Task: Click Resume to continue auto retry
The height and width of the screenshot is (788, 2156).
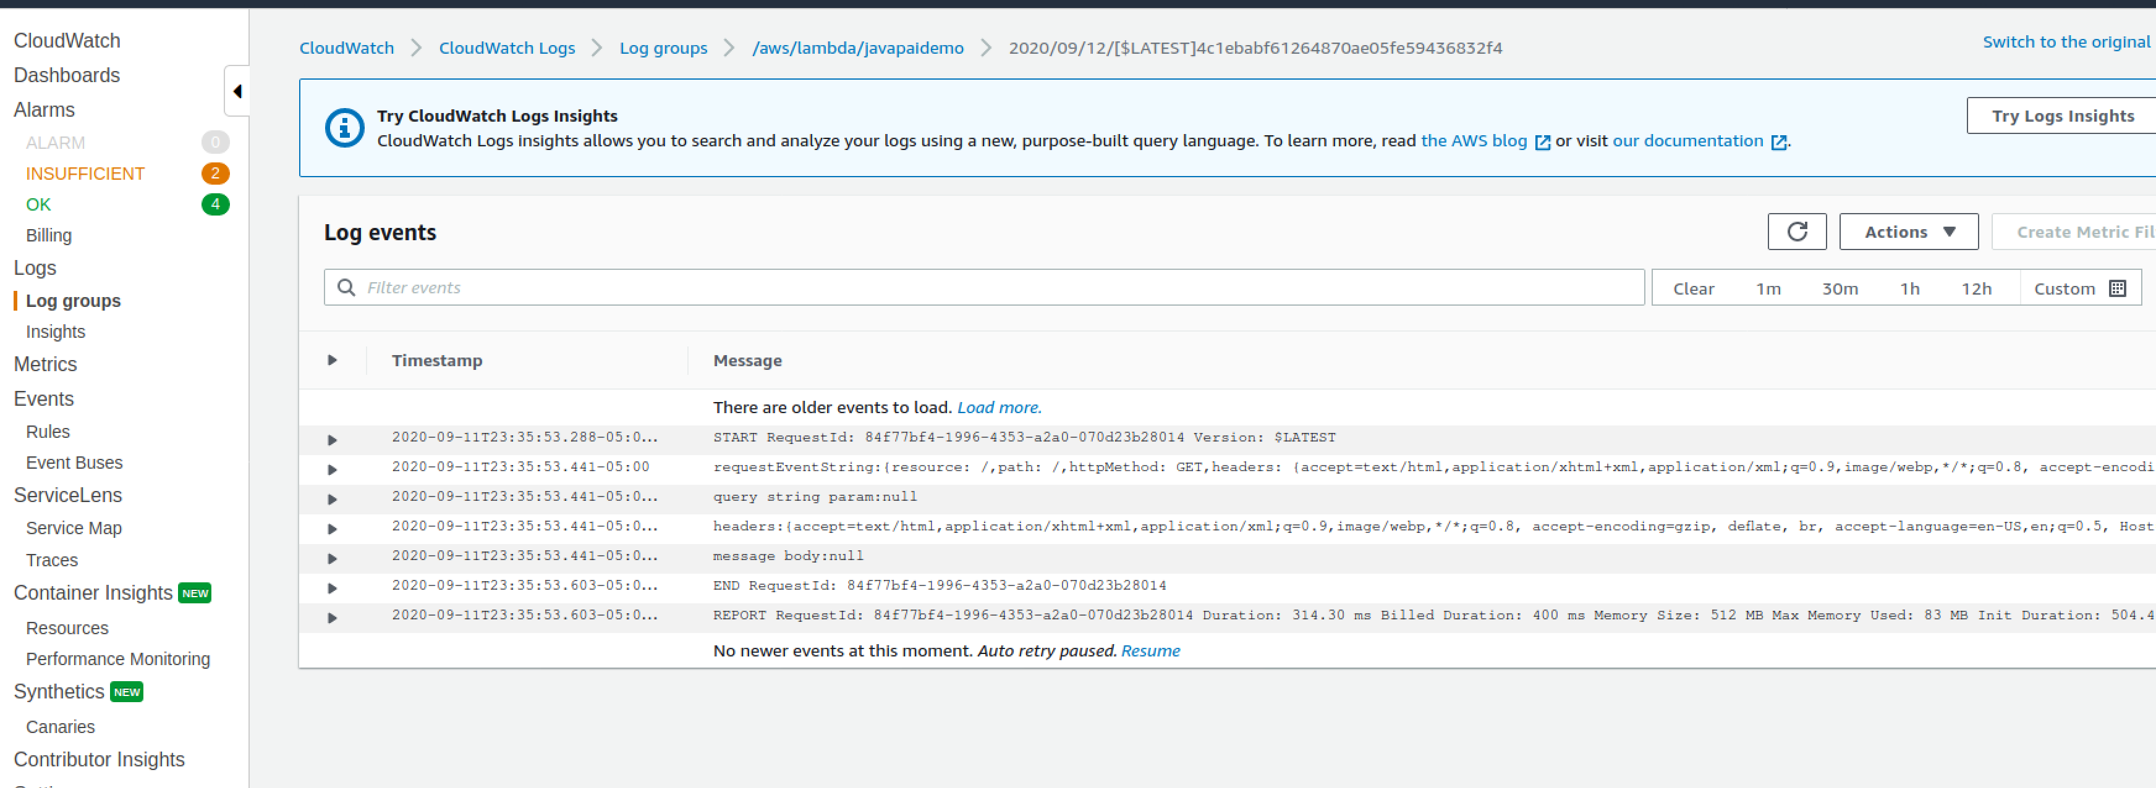Action: [1150, 650]
